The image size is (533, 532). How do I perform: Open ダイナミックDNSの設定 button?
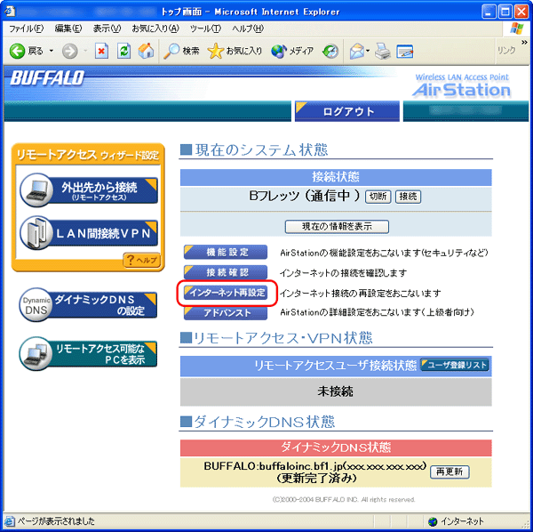(88, 304)
